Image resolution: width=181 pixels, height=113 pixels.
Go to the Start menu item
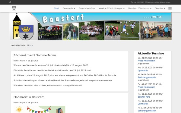(56, 8)
